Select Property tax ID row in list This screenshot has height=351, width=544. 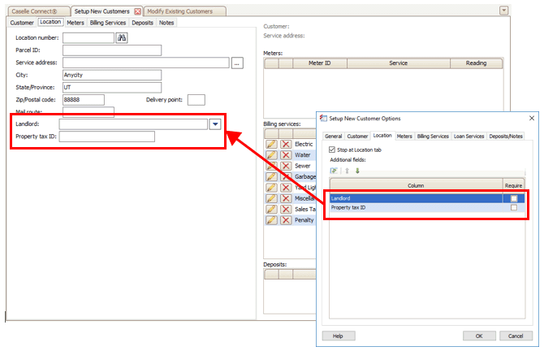coord(427,208)
